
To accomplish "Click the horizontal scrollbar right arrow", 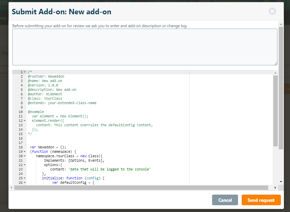I will [275, 188].
